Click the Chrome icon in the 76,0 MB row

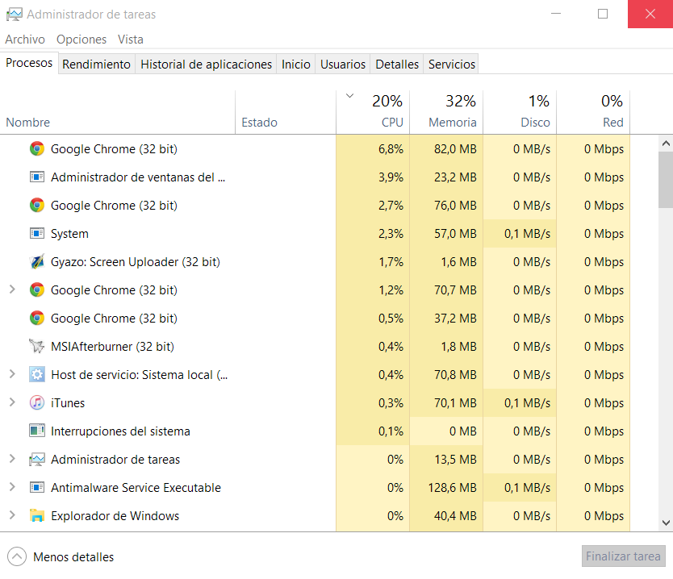tap(37, 205)
